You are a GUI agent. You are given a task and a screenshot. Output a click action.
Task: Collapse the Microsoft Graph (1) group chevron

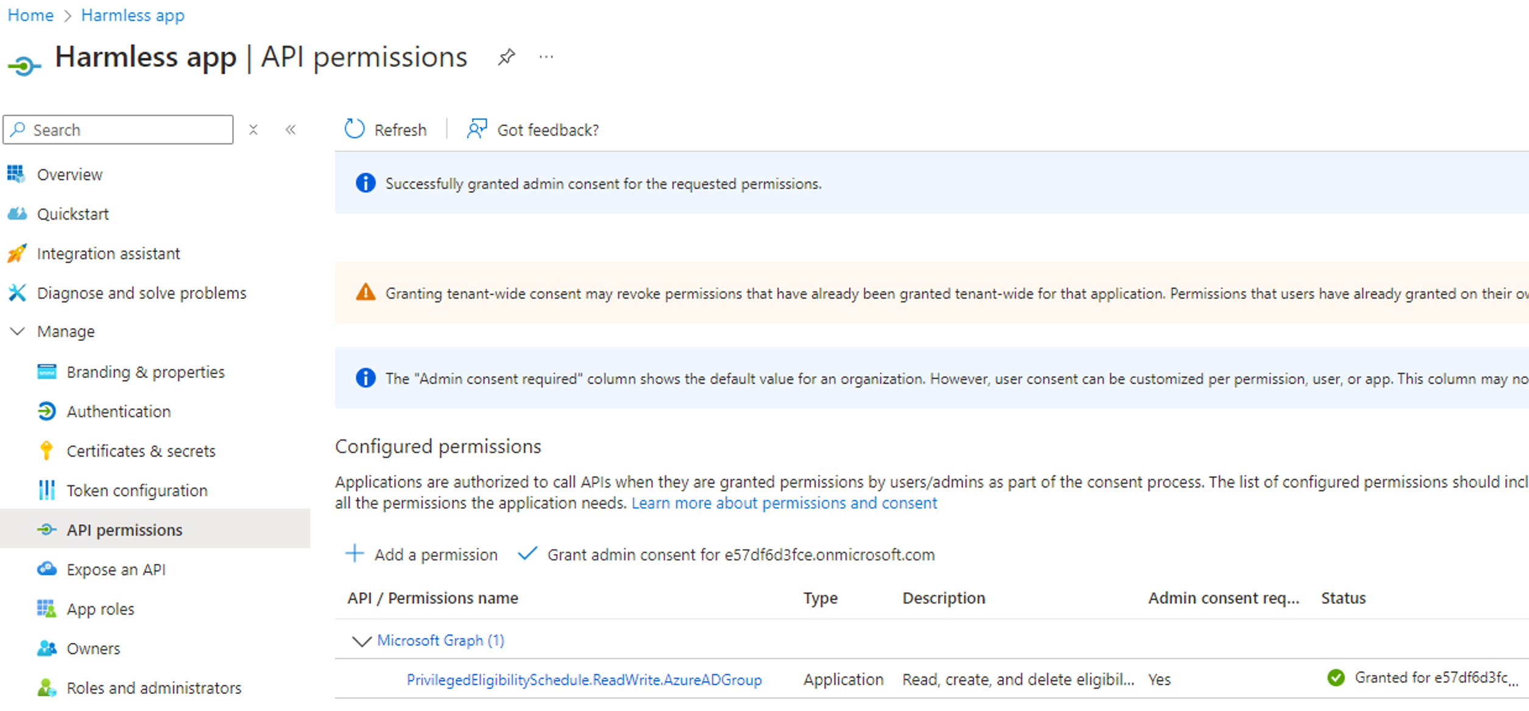[x=362, y=641]
